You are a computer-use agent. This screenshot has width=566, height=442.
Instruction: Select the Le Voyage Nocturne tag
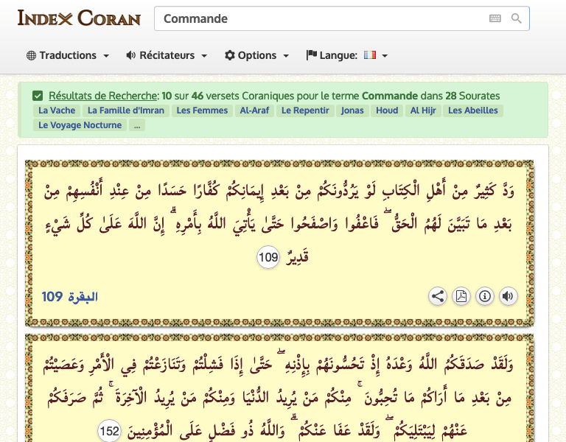pyautogui.click(x=80, y=125)
